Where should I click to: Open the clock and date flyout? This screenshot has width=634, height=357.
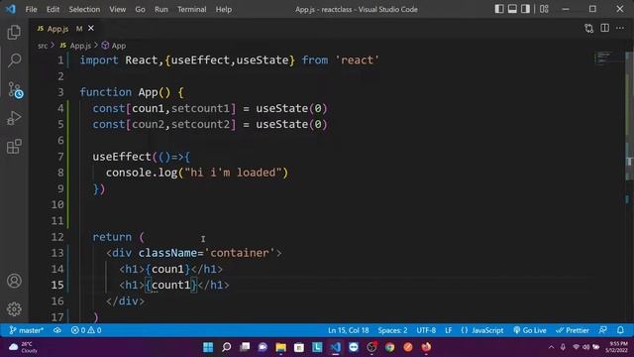616,347
